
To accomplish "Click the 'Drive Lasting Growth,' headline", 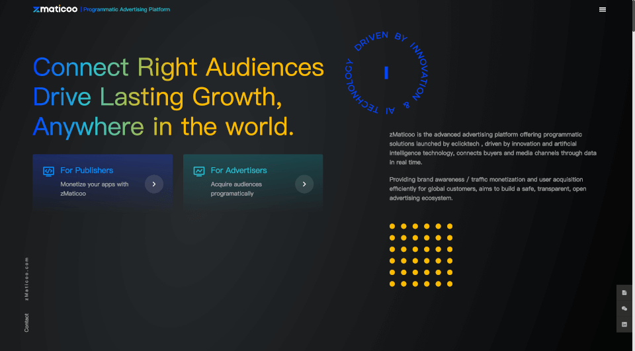I will pyautogui.click(x=157, y=97).
